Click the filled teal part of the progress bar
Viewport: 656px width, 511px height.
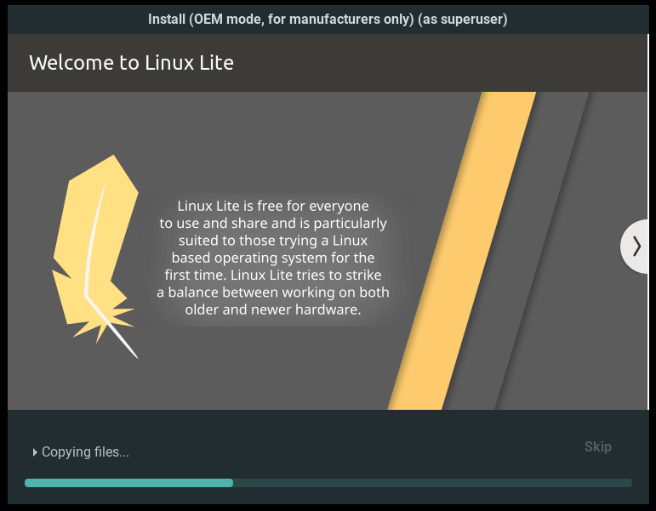128,483
